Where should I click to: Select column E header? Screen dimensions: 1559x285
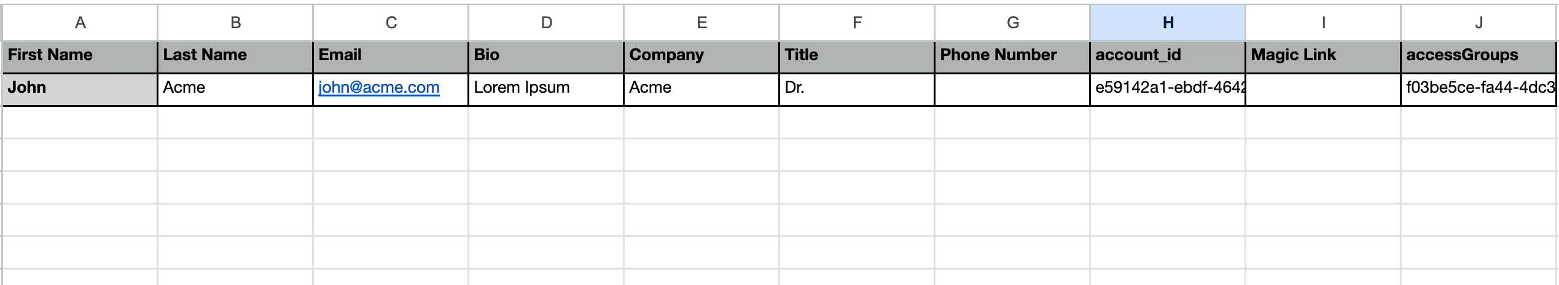point(701,23)
